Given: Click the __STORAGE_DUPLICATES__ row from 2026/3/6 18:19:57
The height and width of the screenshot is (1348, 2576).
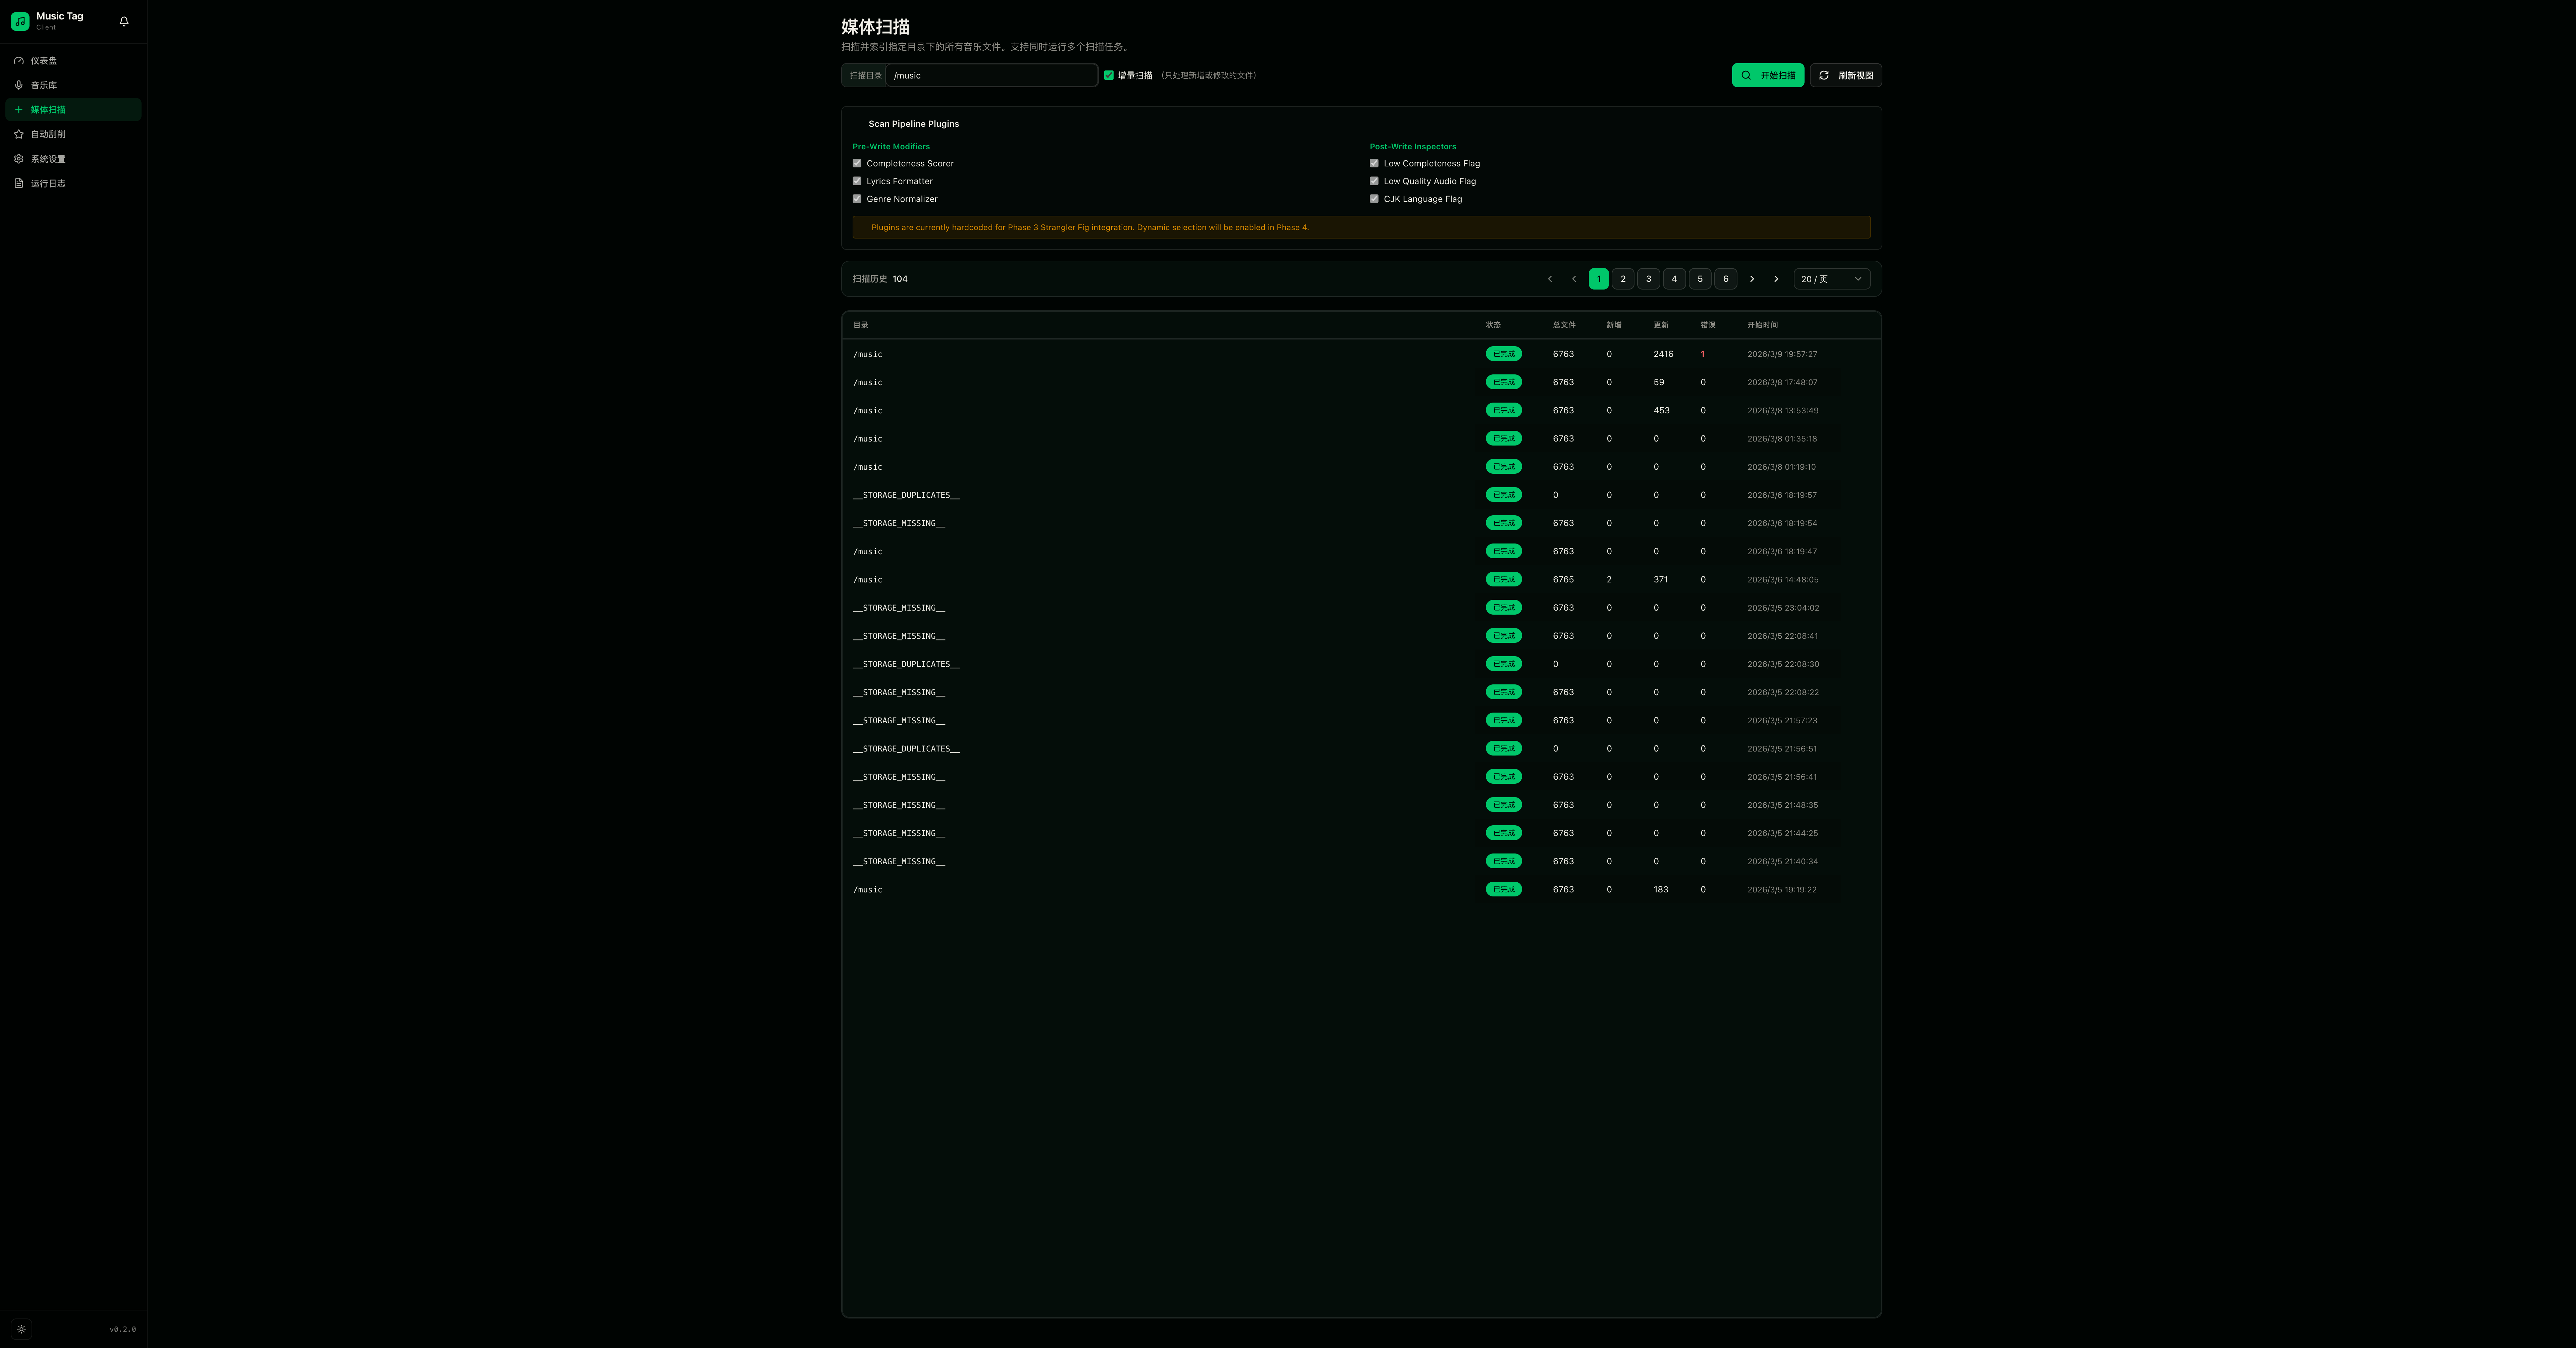Looking at the screenshot, I should [906, 495].
